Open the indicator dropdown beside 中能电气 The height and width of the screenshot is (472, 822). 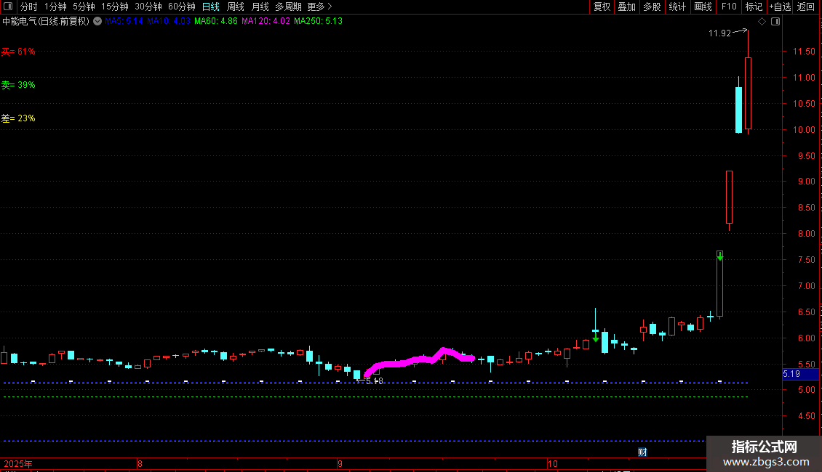click(x=97, y=21)
